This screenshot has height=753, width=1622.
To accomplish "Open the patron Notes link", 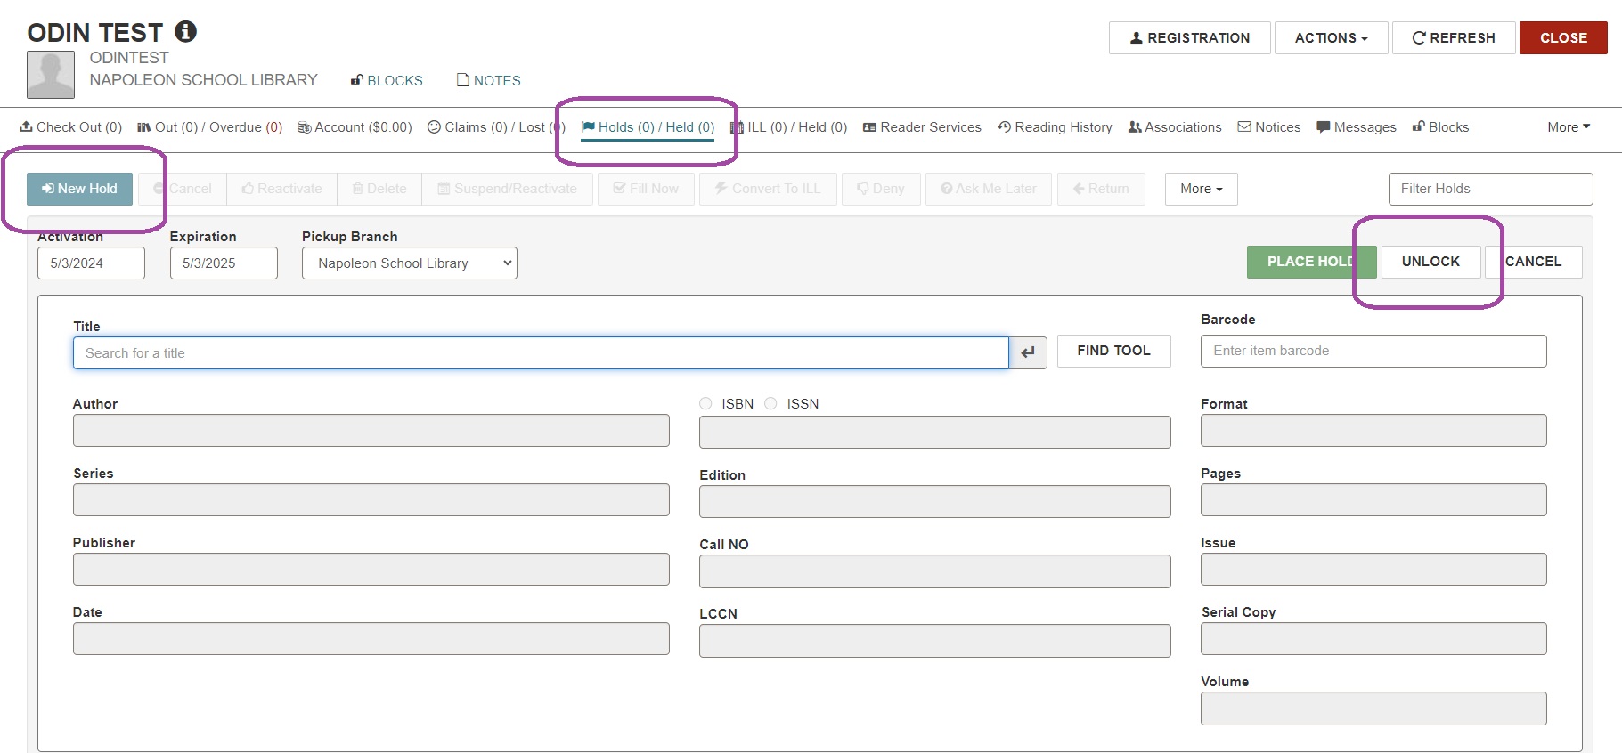I will [x=488, y=80].
